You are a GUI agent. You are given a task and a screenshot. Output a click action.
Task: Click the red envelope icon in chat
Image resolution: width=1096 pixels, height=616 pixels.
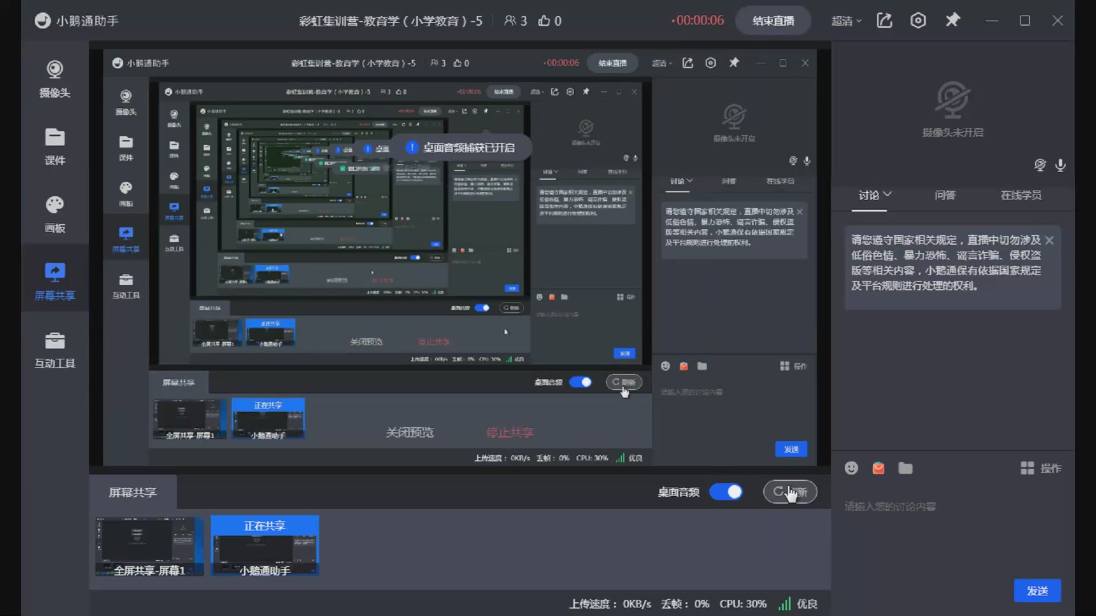[879, 468]
